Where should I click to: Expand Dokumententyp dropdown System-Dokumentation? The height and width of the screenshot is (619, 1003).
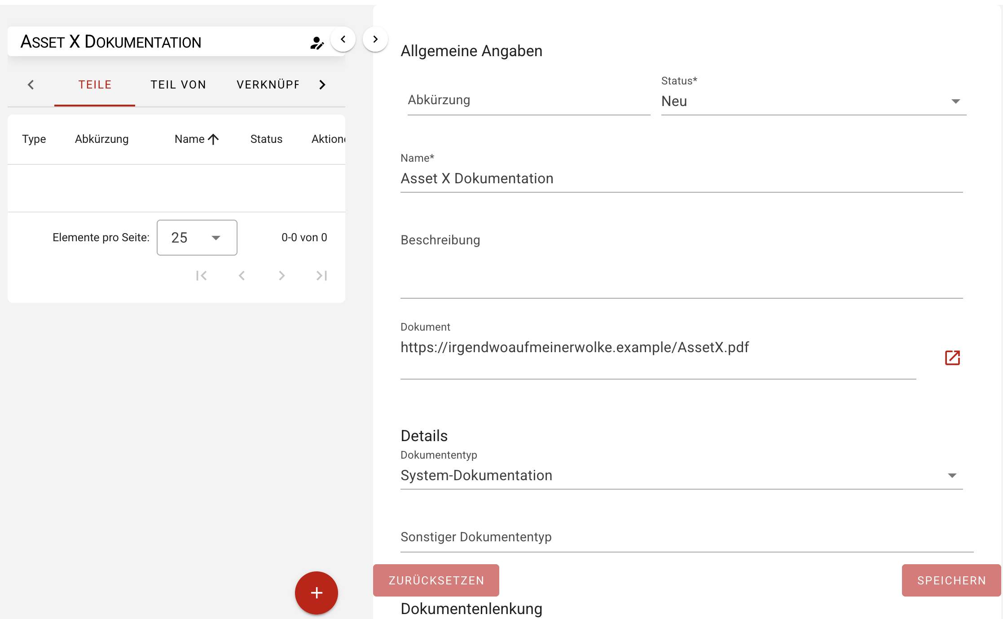tap(681, 475)
